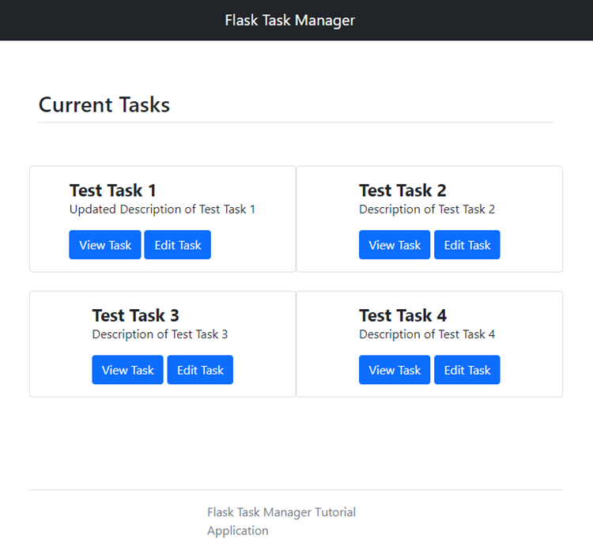The height and width of the screenshot is (547, 593).
Task: Click Edit Task for Test Task 1
Action: [177, 244]
